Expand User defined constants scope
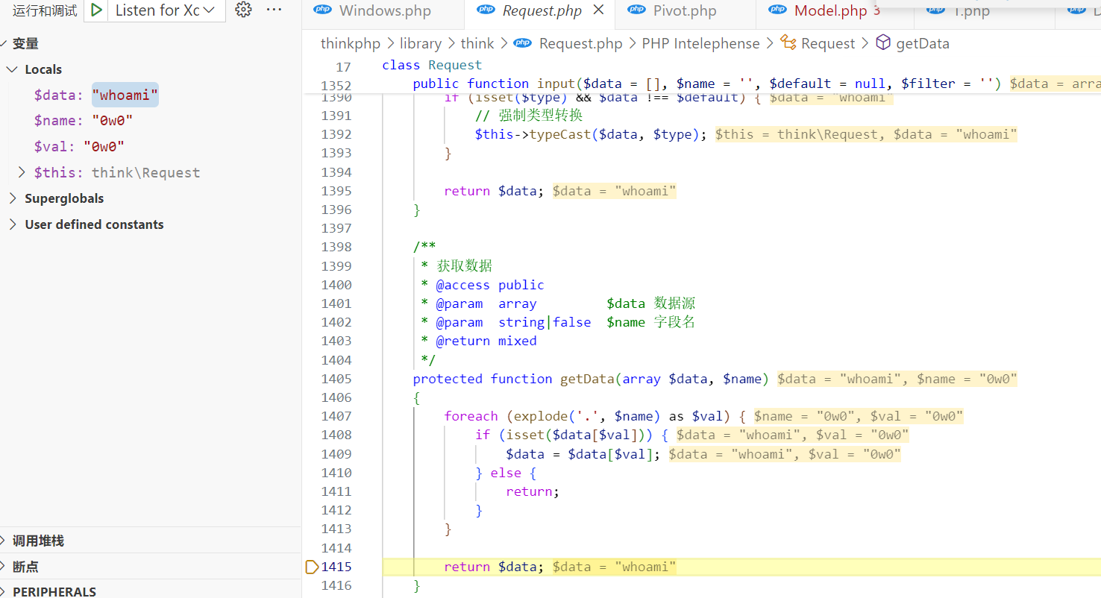1101x598 pixels. tap(151, 224)
